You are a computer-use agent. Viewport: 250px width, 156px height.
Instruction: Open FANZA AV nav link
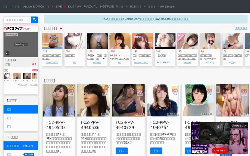pos(90,7)
